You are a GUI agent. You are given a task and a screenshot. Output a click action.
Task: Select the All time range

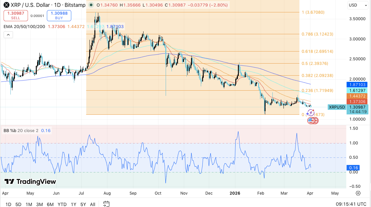point(92,204)
